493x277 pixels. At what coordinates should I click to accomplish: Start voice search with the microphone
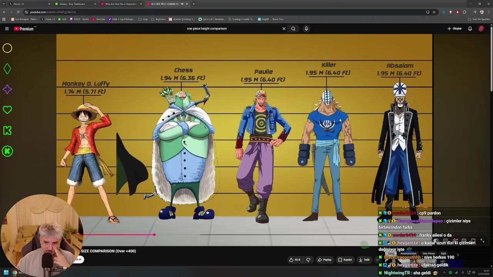coord(306,28)
